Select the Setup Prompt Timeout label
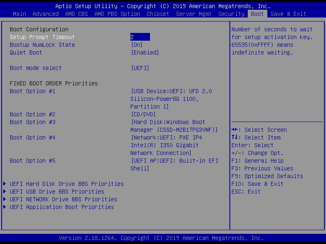326x244 pixels. [x=42, y=37]
